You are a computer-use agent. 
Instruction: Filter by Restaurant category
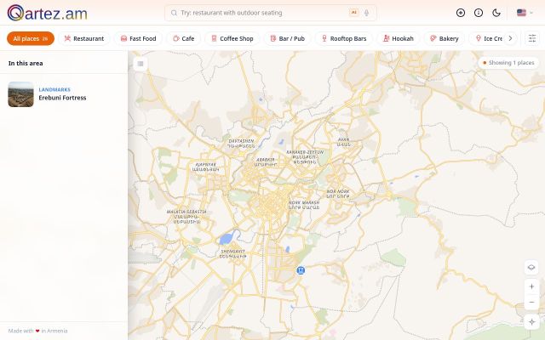point(84,38)
